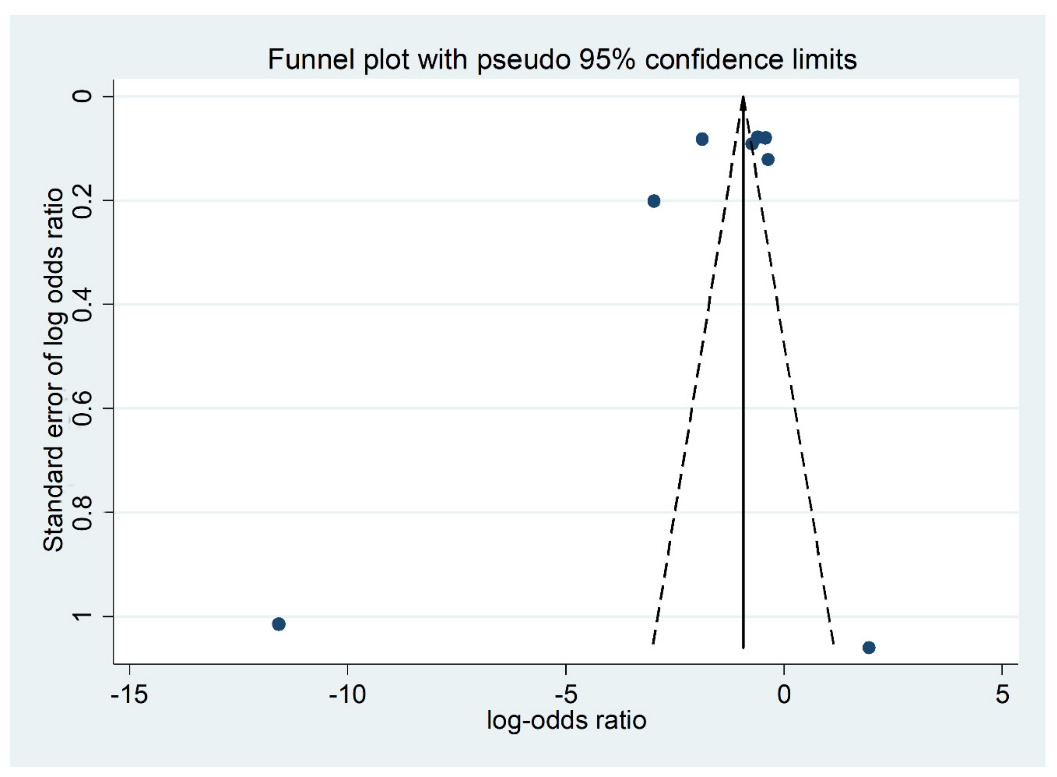Click the funnel plot title text
The width and height of the screenshot is (1057, 777).
[x=562, y=60]
